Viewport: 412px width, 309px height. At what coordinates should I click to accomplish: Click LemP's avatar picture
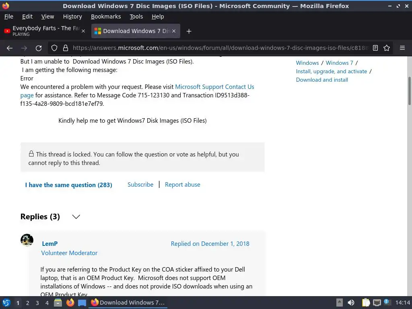pyautogui.click(x=27, y=240)
